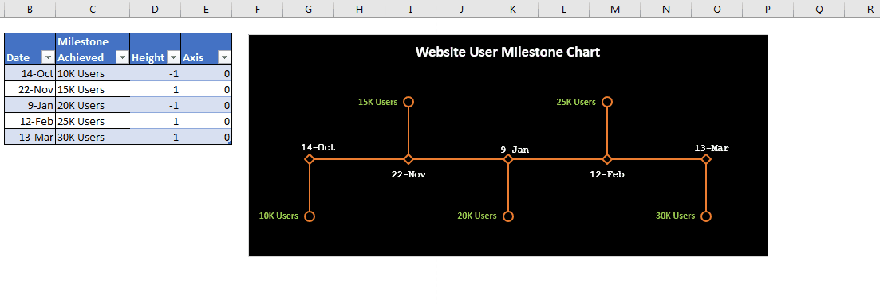Select the 30K Users circle marker
The height and width of the screenshot is (304, 880).
[x=706, y=216]
